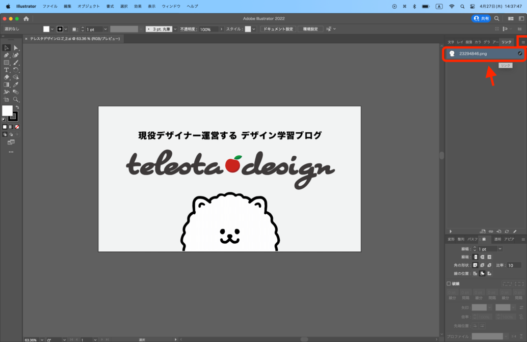The height and width of the screenshot is (342, 527).
Task: Open オブジェクト menu
Action: [x=88, y=7]
